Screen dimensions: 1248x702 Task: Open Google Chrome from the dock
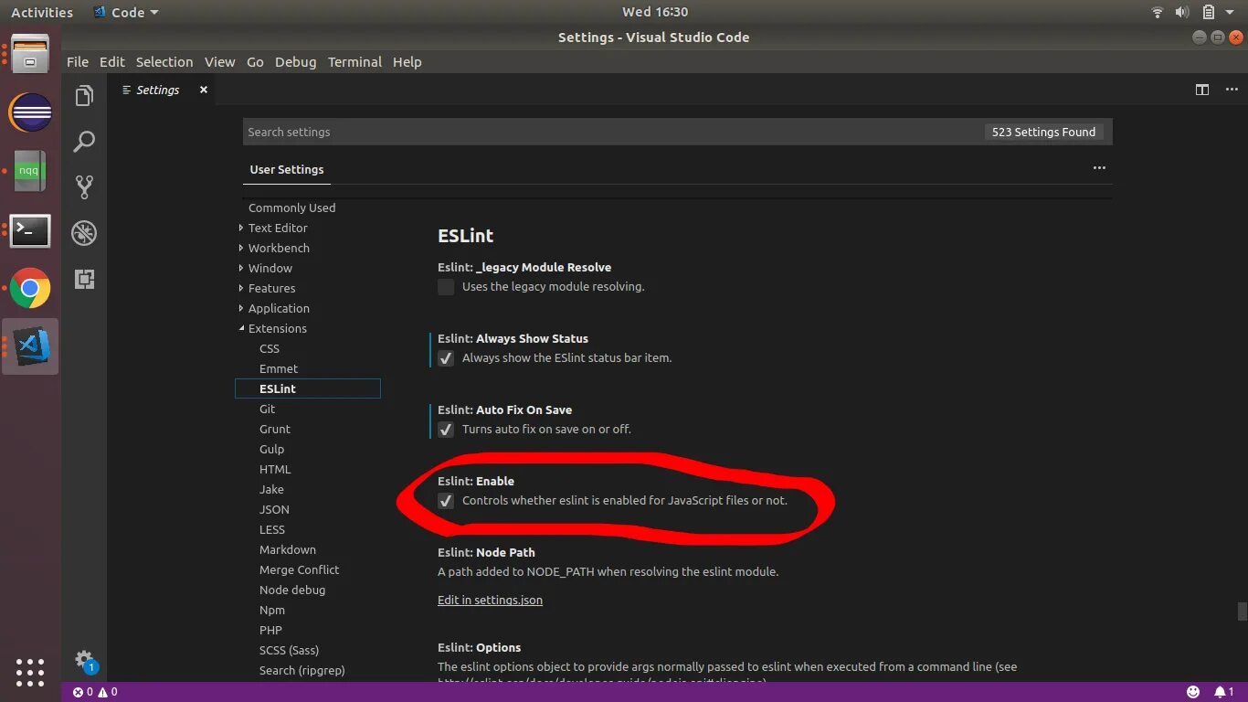pyautogui.click(x=30, y=289)
